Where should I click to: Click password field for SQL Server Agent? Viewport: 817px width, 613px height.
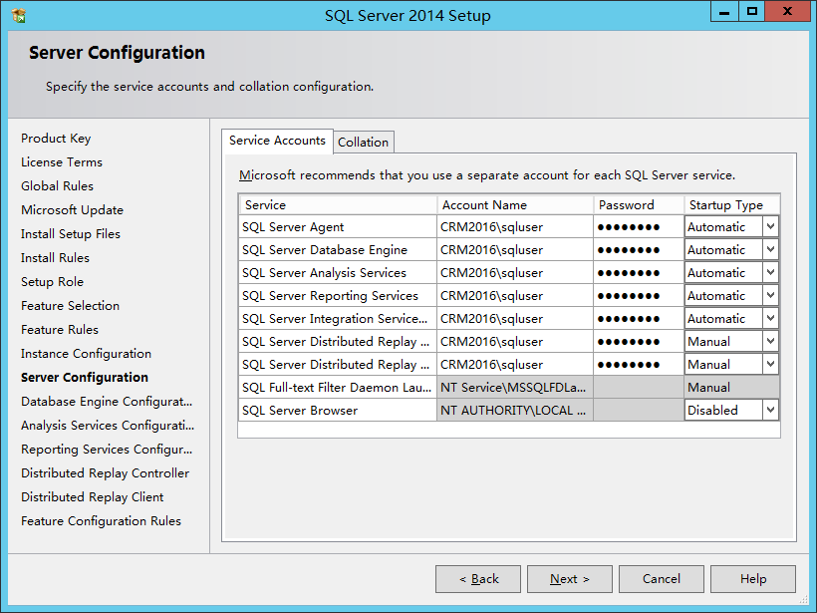pos(639,226)
